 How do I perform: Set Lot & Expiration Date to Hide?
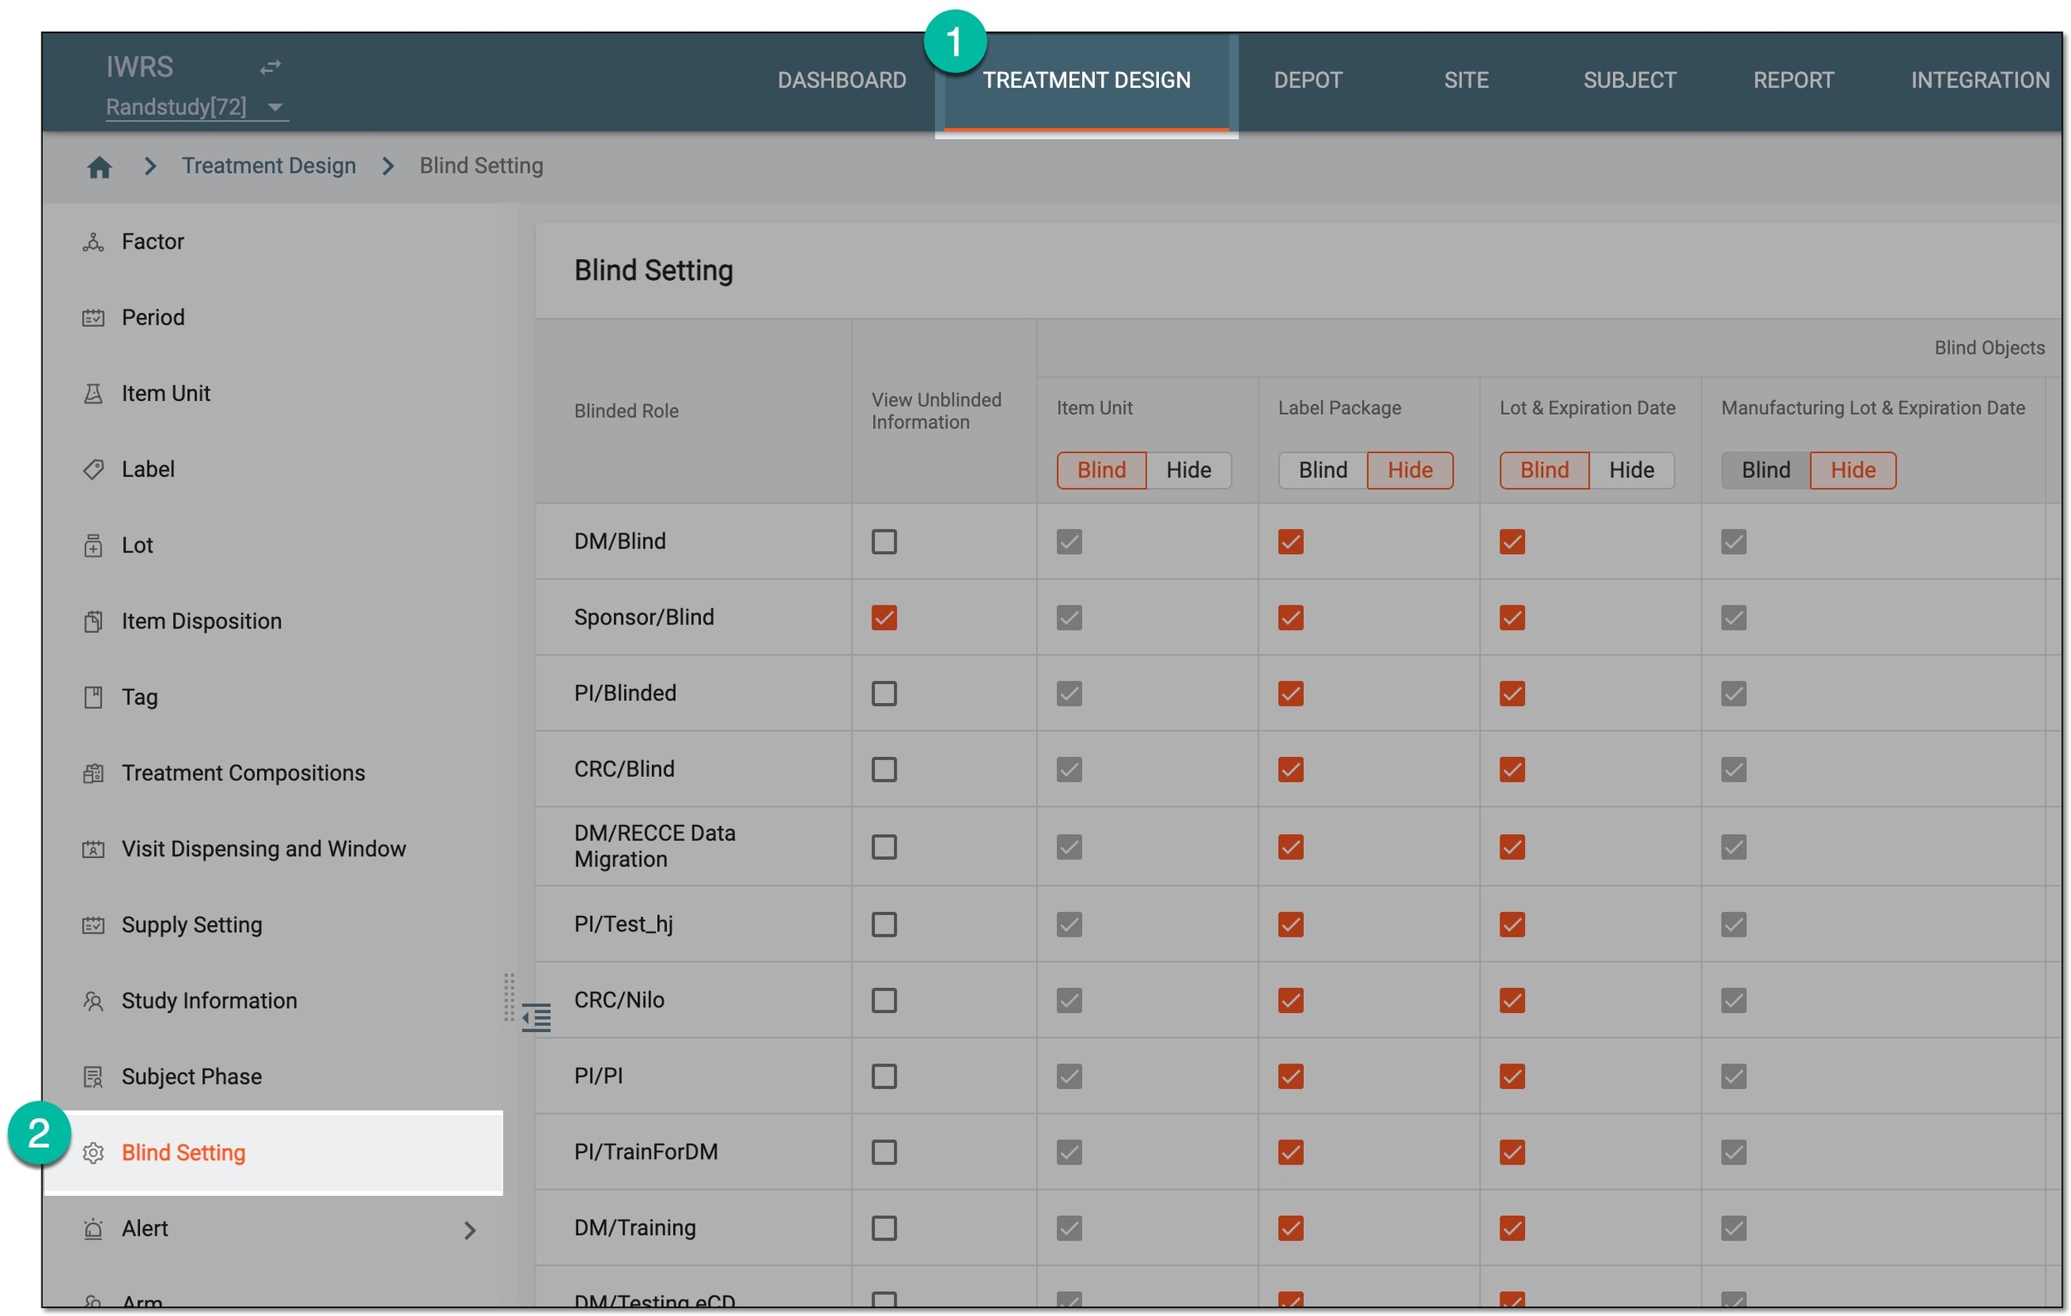1631,470
